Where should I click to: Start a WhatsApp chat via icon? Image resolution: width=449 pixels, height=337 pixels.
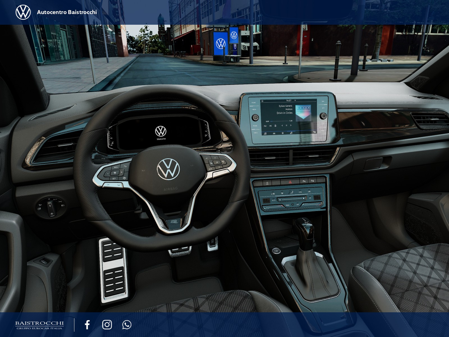point(127,325)
